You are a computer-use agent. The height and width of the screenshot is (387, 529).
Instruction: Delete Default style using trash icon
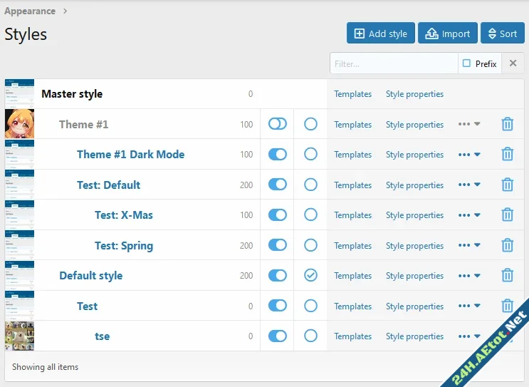(507, 276)
